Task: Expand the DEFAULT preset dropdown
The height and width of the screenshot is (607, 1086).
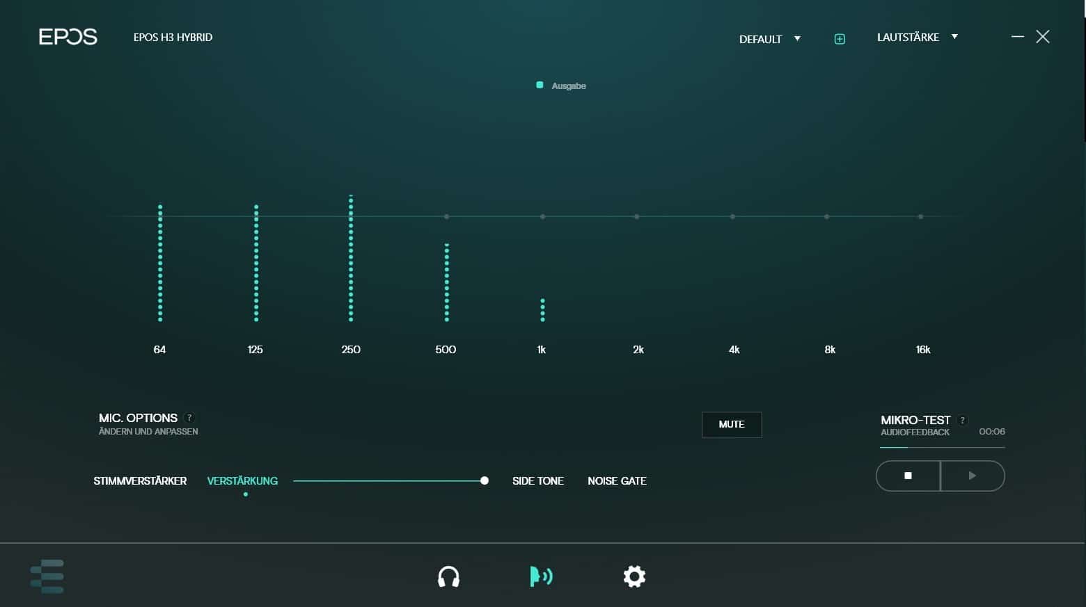Action: click(770, 39)
